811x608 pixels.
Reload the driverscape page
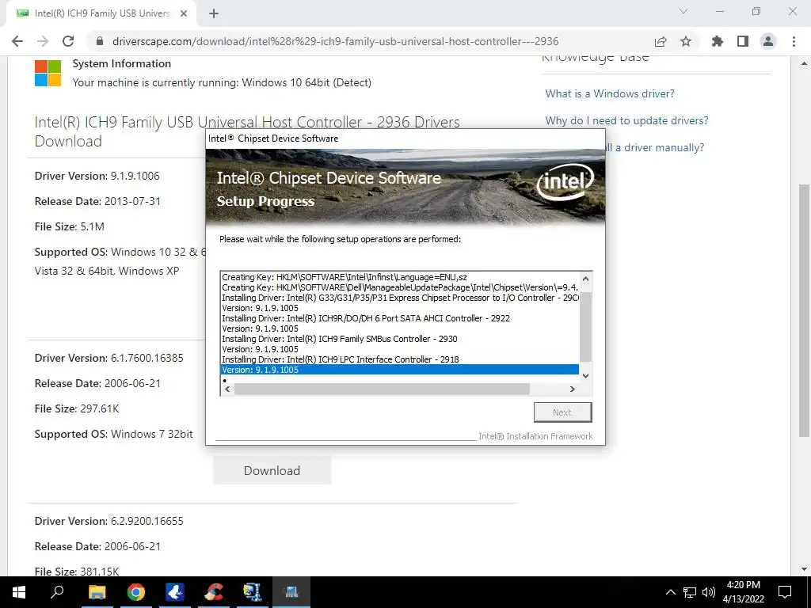tap(68, 41)
